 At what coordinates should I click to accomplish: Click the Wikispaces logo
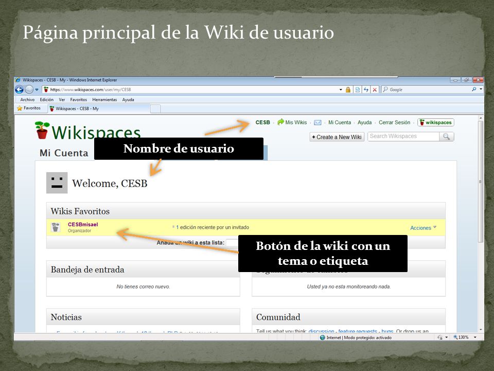(88, 130)
